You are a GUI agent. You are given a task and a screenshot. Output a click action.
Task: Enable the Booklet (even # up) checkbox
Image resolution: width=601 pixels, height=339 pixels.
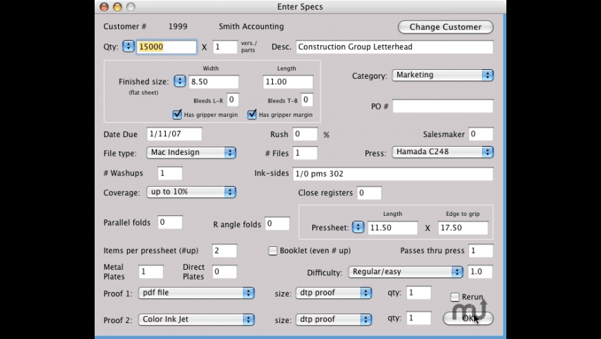(x=272, y=250)
